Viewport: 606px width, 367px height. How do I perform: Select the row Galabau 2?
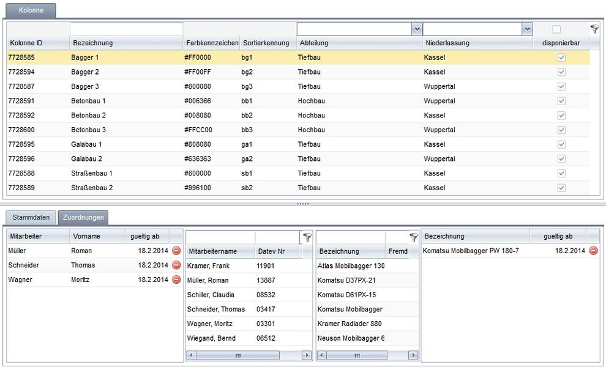(298, 159)
